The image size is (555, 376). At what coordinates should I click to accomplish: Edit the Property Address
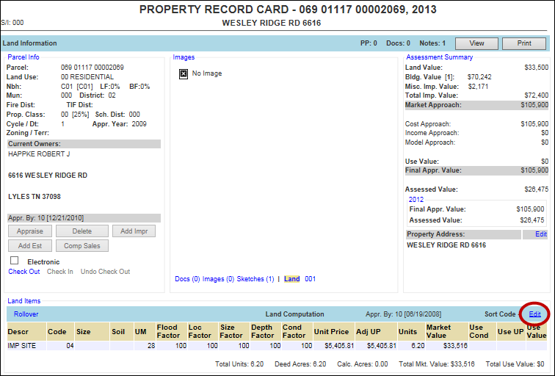[541, 234]
